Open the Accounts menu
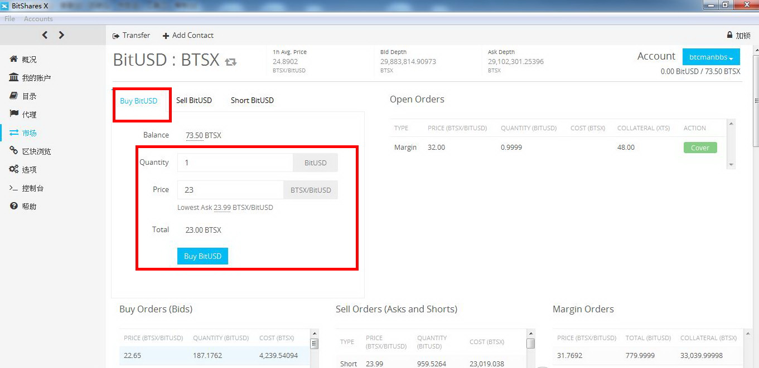Image resolution: width=759 pixels, height=368 pixels. tap(38, 19)
